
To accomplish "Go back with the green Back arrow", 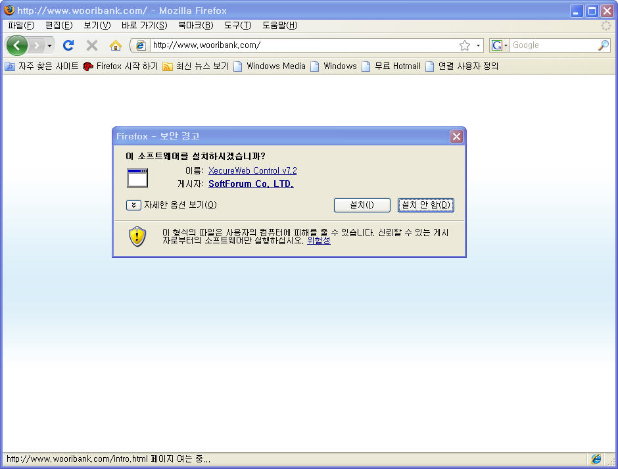I will click(16, 45).
